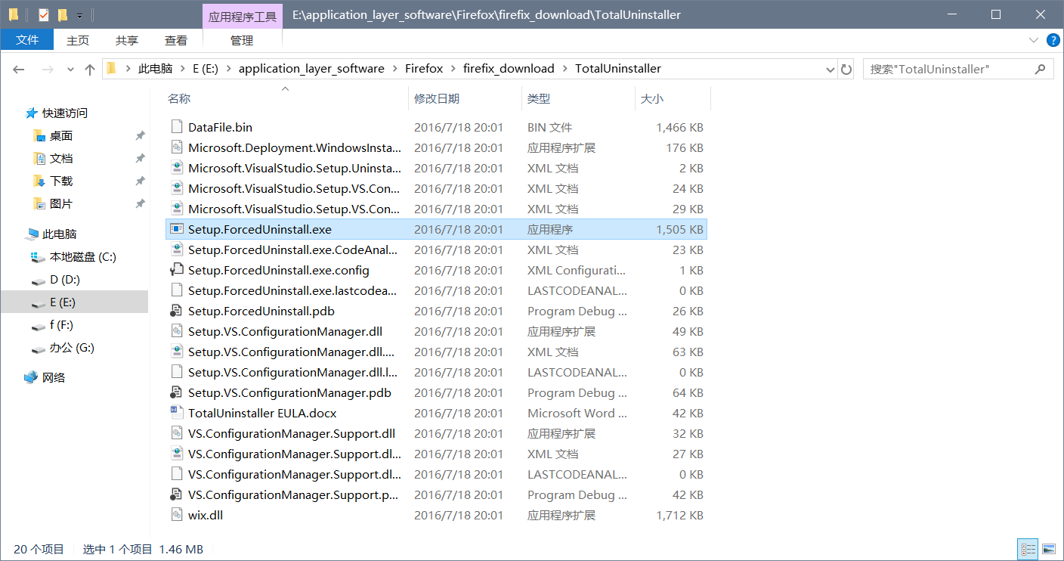The width and height of the screenshot is (1064, 561).
Task: Click the TotalUninstaller EULA.docx Word icon
Action: pos(177,413)
